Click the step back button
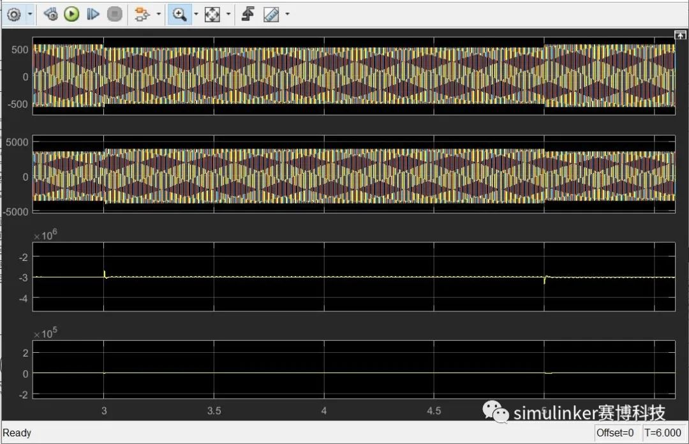Image resolution: width=689 pixels, height=444 pixels. (50, 14)
